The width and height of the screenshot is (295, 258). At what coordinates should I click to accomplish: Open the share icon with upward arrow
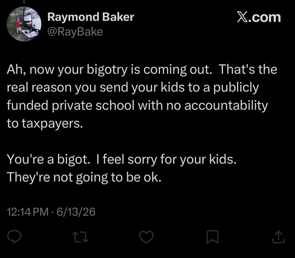tap(279, 237)
